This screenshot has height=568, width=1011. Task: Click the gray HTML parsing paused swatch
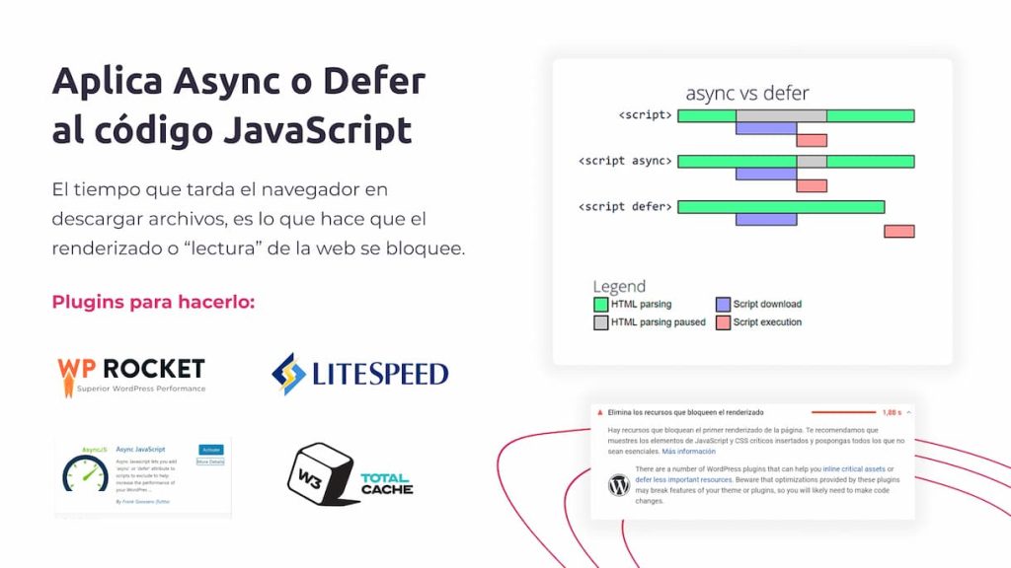click(600, 322)
